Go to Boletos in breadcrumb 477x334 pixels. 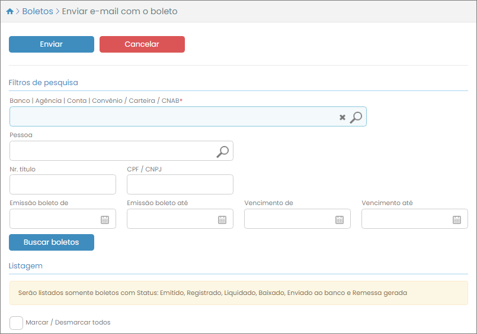pyautogui.click(x=37, y=11)
